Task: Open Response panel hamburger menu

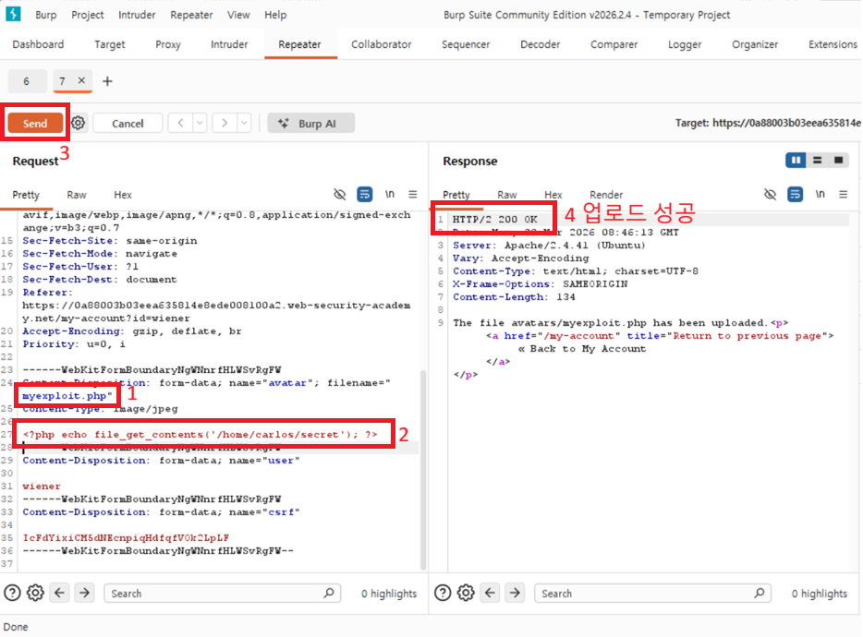Action: click(844, 194)
